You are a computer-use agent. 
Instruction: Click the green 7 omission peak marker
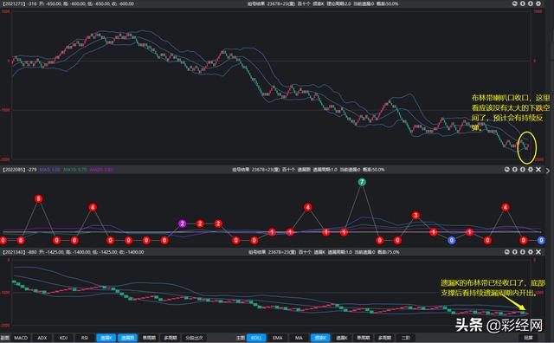coord(362,182)
